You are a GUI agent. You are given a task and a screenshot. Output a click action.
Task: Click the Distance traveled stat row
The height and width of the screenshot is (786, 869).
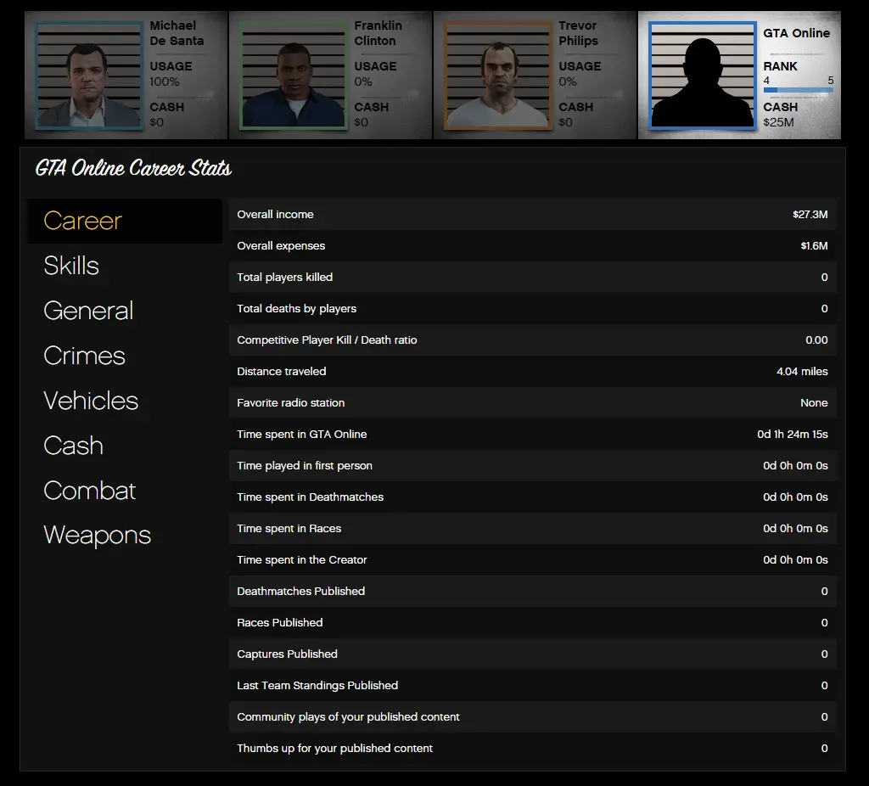[x=532, y=372]
